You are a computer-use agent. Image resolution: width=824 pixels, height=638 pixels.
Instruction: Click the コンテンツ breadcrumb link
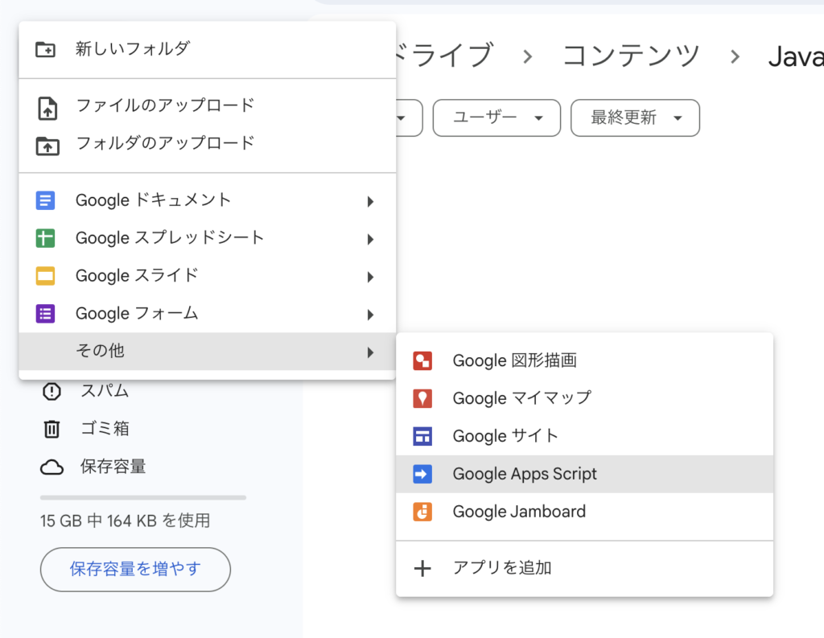point(631,56)
